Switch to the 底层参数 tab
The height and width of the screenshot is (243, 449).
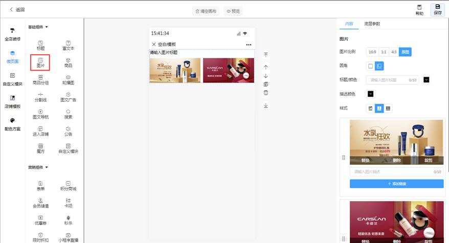(372, 24)
